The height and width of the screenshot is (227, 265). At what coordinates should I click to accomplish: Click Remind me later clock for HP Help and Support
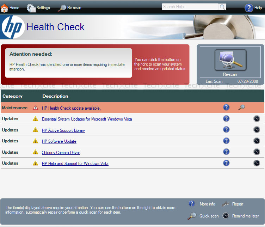tap(257, 163)
